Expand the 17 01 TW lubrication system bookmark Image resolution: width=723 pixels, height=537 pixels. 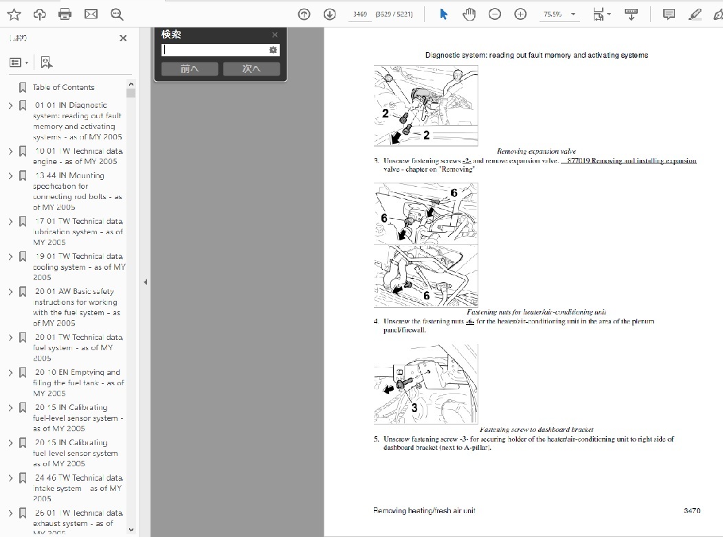10,222
